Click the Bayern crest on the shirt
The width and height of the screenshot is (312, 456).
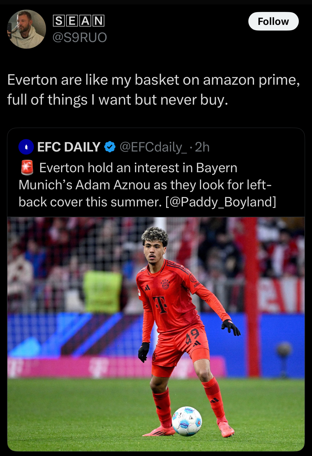[x=165, y=285]
